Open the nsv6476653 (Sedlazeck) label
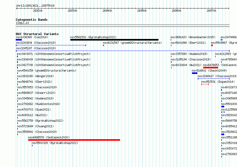The height and width of the screenshot is (167, 237). (220, 65)
